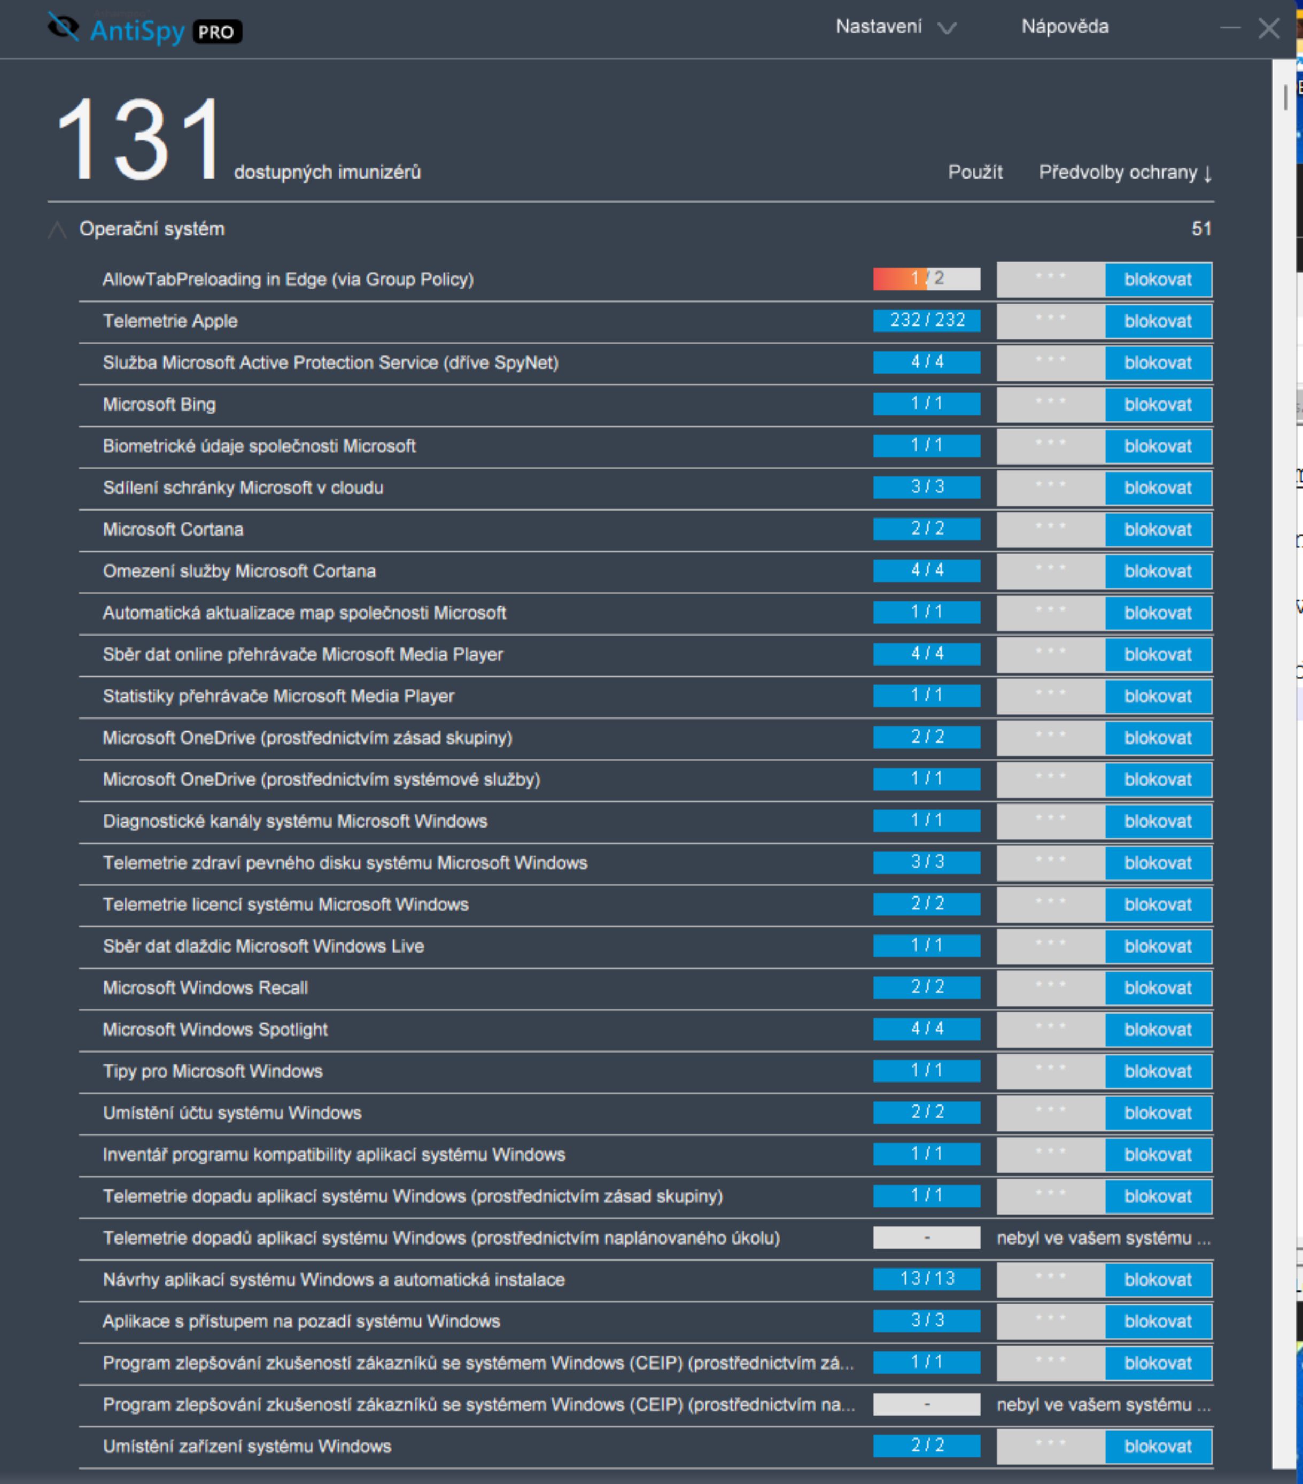Click the 232/232 status bar for Telemetrie Apple

926,320
